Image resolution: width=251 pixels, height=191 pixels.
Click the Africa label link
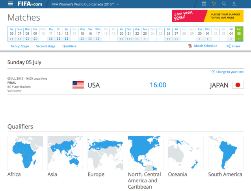(14, 174)
